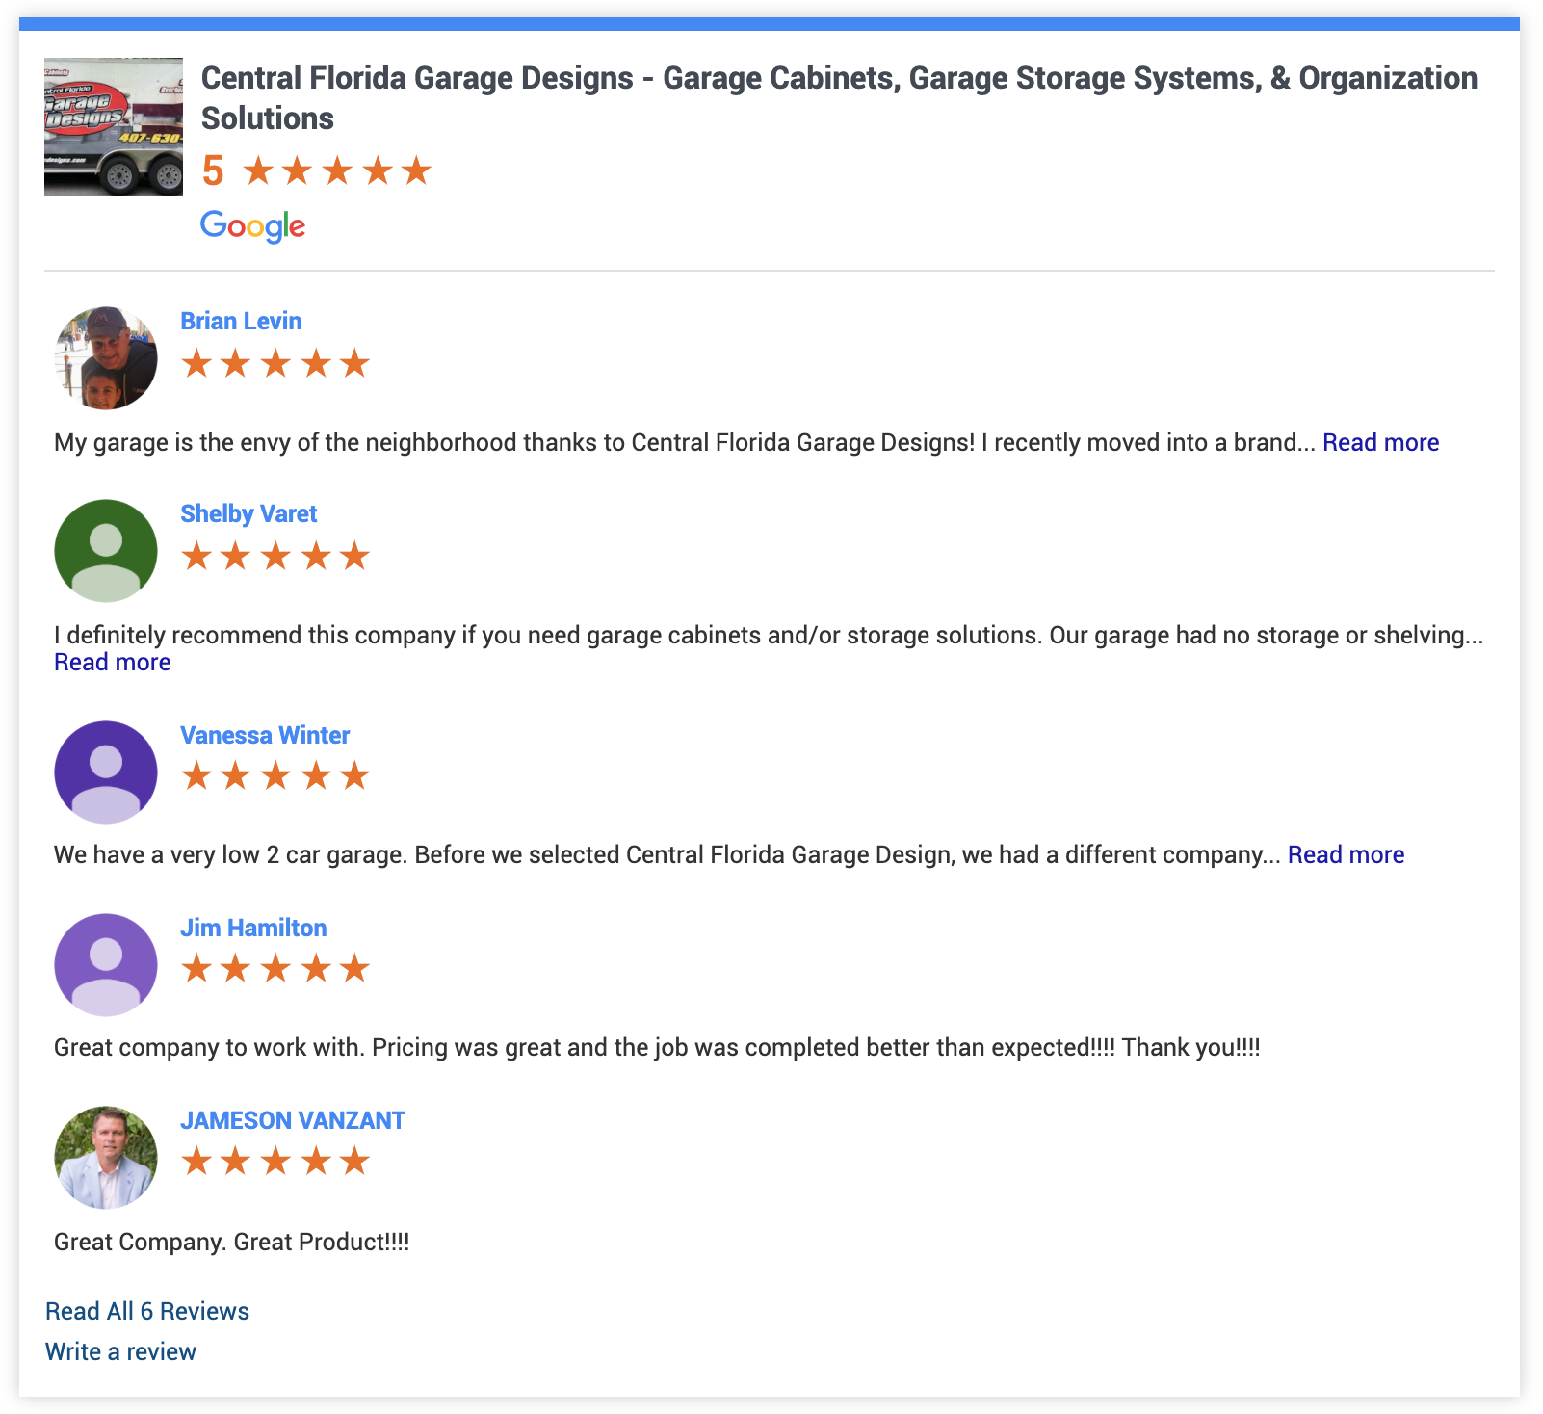Click Jim Hamilton's star rating row
This screenshot has width=1543, height=1414.
coord(275,969)
